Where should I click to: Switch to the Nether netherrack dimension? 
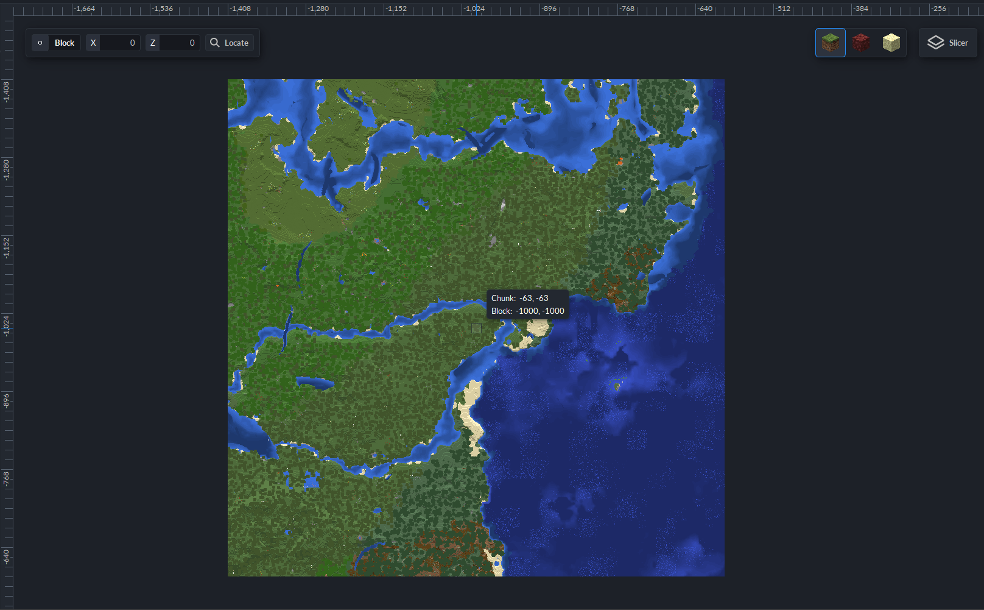[x=861, y=43]
